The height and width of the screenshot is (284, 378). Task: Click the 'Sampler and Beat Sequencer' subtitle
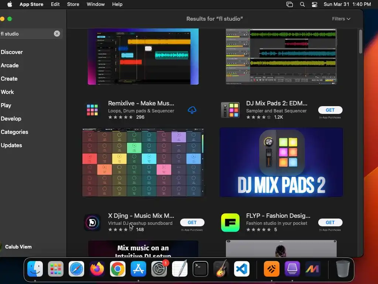[x=276, y=111]
